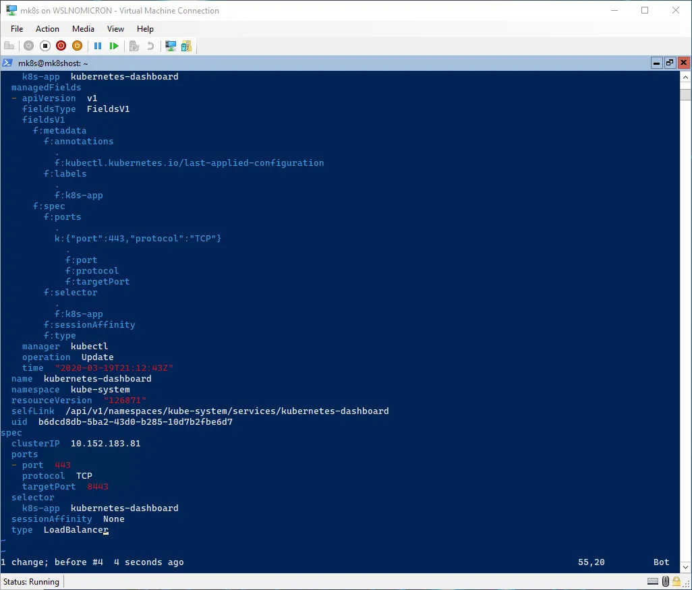
Task: Click the inner terminal restore-down button
Action: [670, 63]
